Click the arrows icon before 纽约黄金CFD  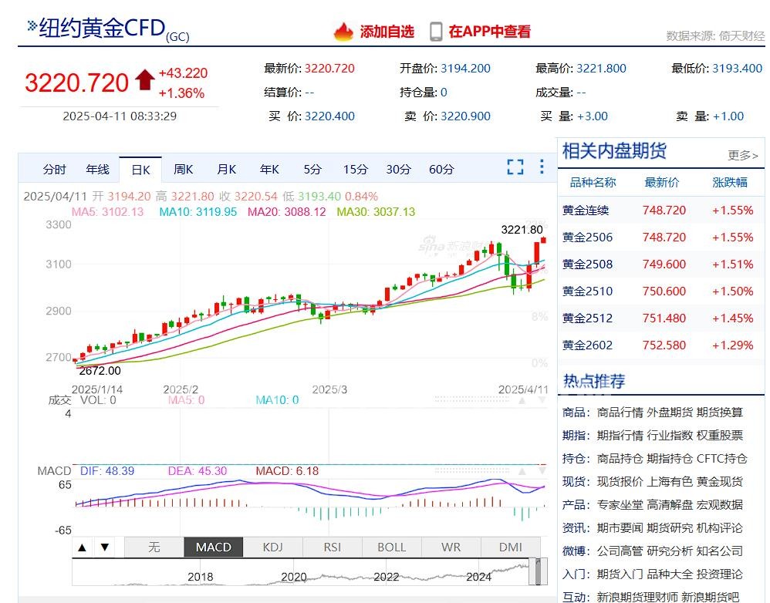point(32,26)
